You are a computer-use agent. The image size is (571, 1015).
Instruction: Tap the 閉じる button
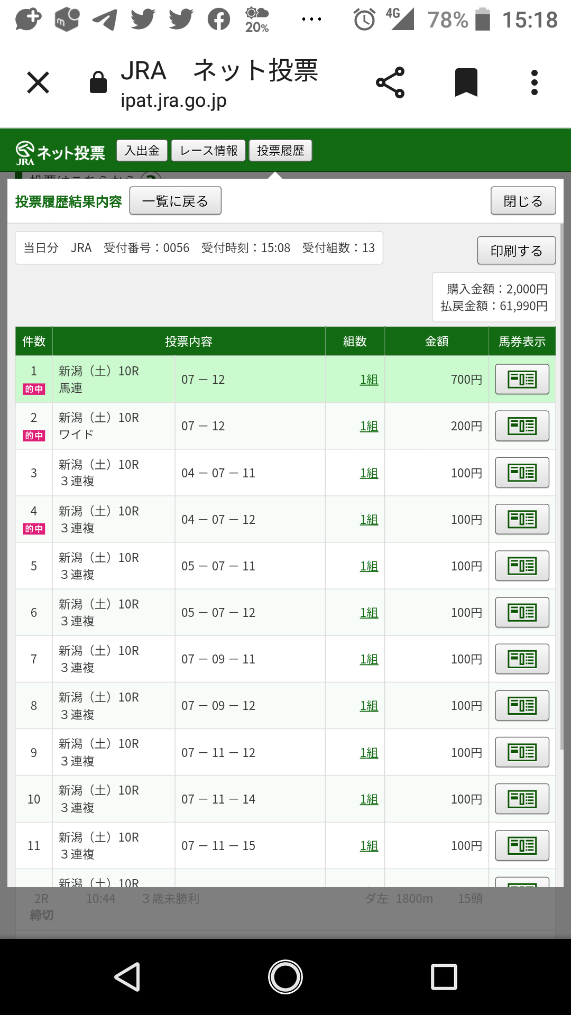point(523,201)
